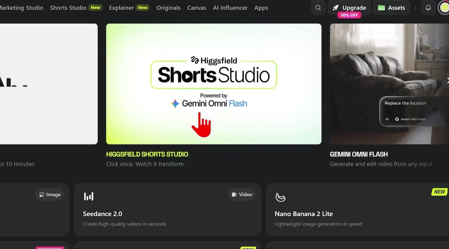Click the 30% OFF badge
The height and width of the screenshot is (249, 449).
(349, 15)
